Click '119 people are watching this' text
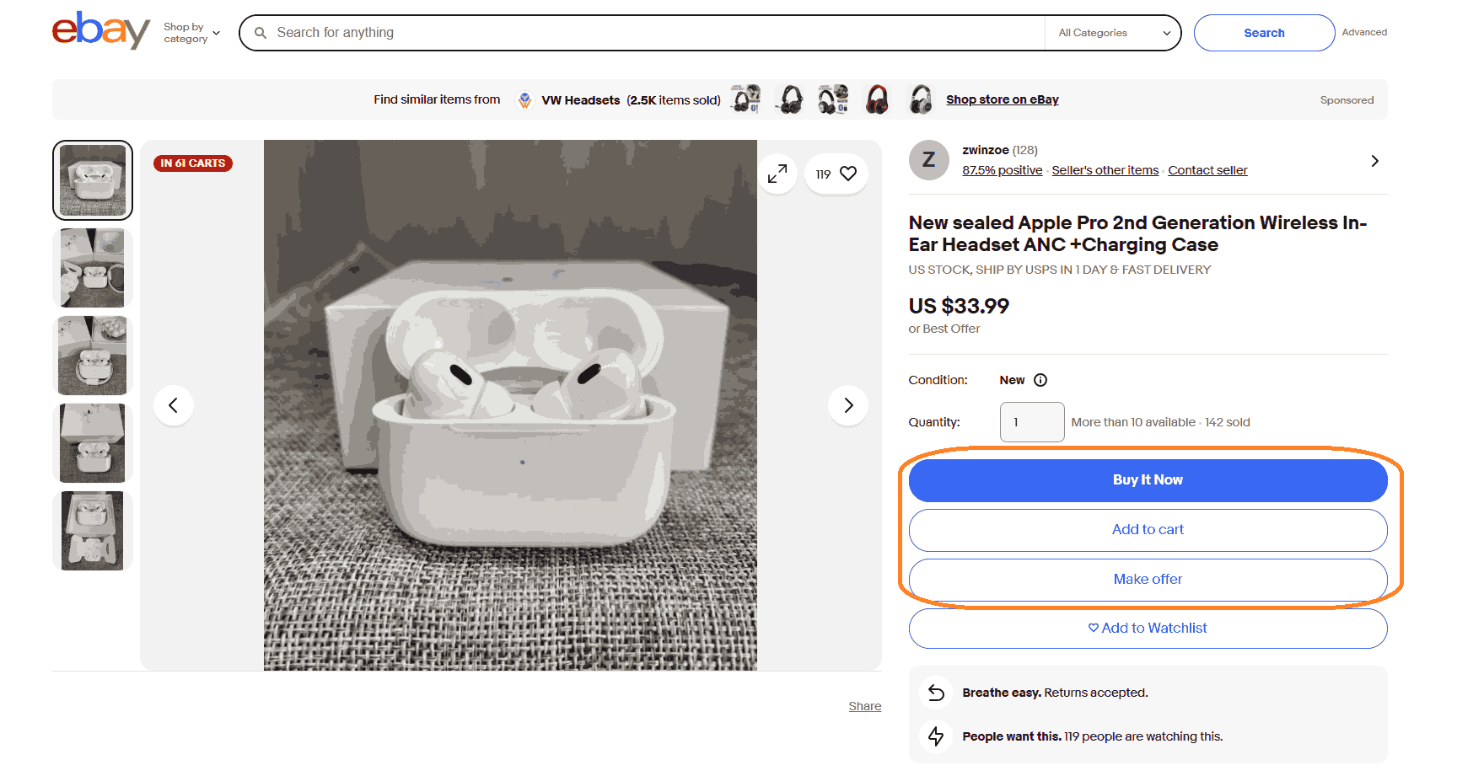The image size is (1457, 776). [1143, 736]
